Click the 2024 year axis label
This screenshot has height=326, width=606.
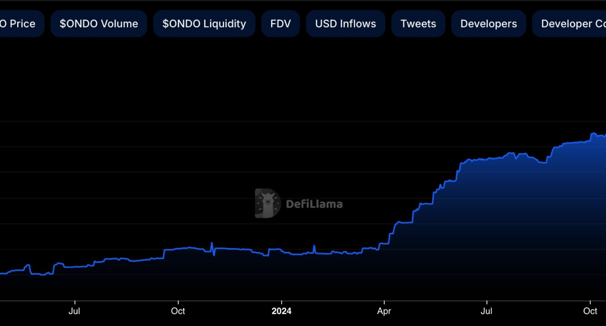281,311
